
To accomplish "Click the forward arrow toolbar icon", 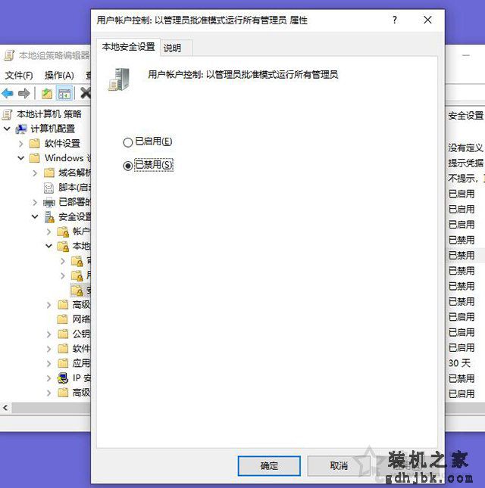I will pos(24,93).
